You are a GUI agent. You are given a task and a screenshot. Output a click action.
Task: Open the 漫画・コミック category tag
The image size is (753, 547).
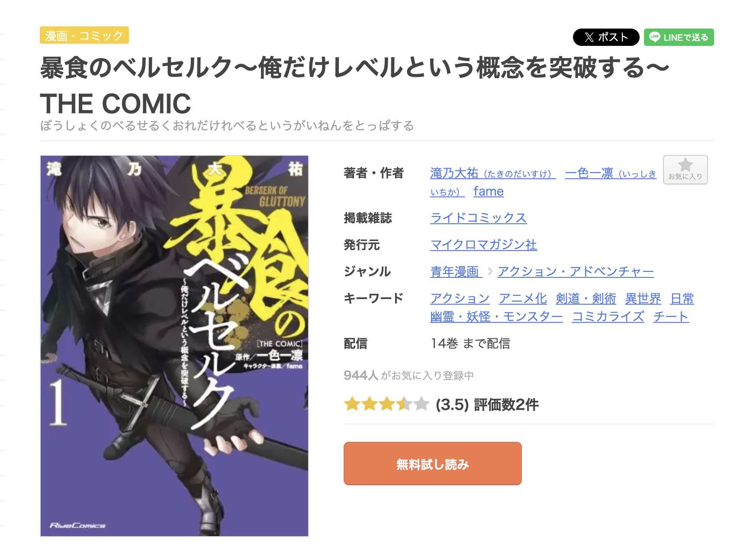[84, 35]
